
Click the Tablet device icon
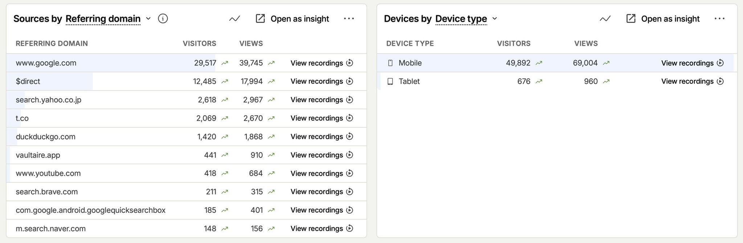(x=390, y=81)
